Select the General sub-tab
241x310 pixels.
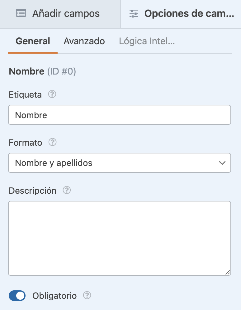(x=33, y=41)
